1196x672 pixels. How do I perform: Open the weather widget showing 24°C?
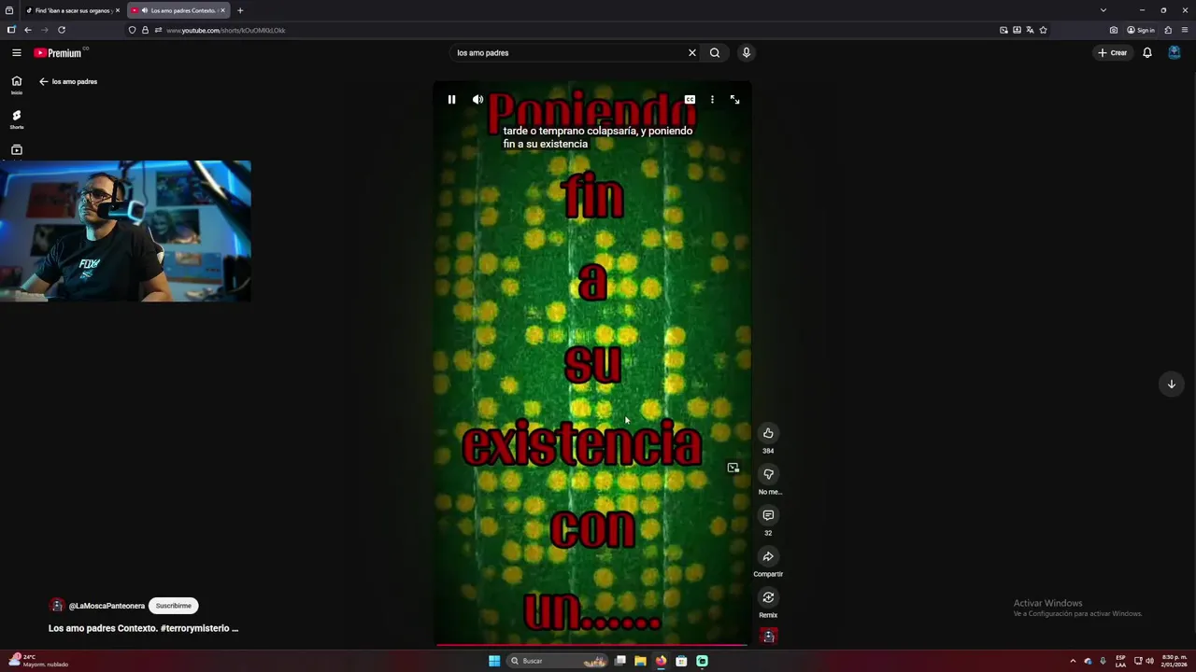37,661
